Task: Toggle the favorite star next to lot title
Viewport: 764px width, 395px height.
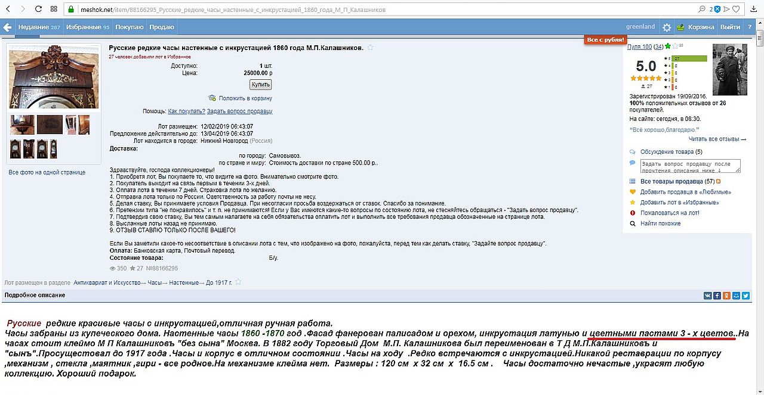Action: (x=370, y=48)
